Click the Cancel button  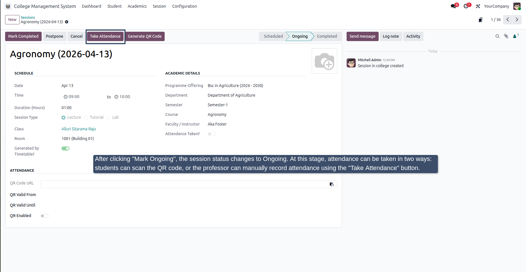click(x=77, y=36)
